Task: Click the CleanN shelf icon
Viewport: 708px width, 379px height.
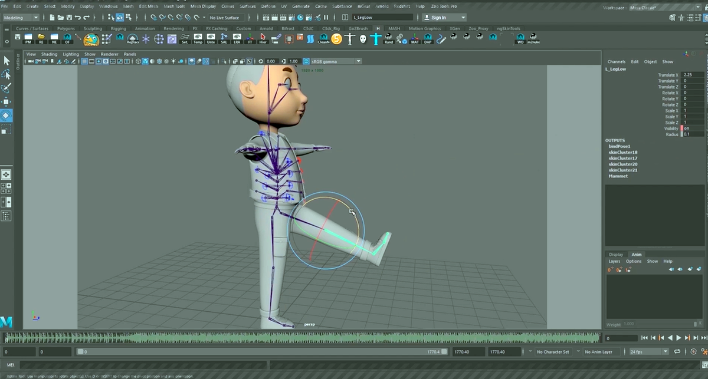Action: [x=323, y=39]
